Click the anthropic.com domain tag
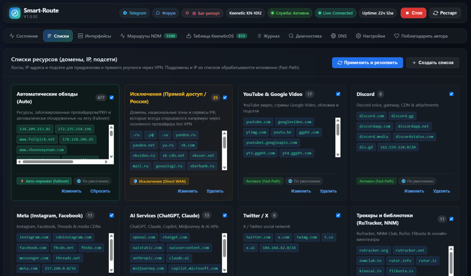Image resolution: width=471 pixels, height=276 pixels. [147, 258]
